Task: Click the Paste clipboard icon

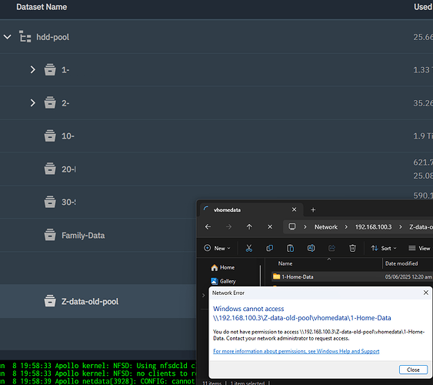Action: click(290, 248)
